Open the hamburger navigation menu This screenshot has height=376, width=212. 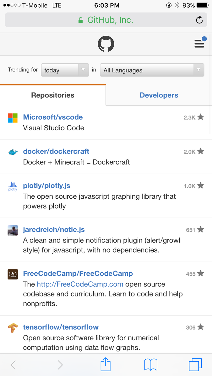point(199,44)
